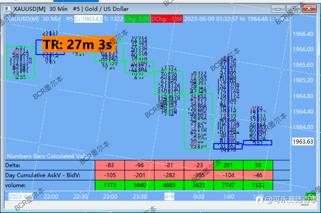Click the cumulative -305 cell
This screenshot has width=321, height=213.
pos(199,175)
